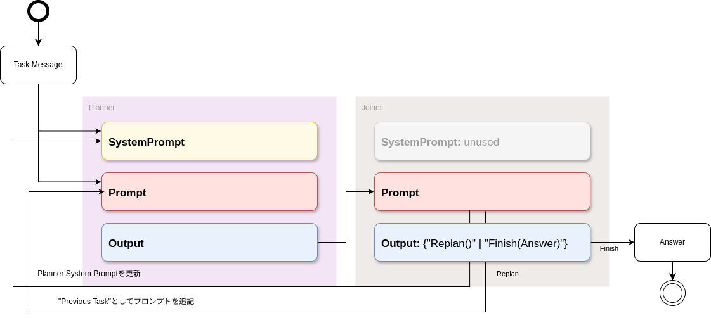Click the Replan edge label
This screenshot has height=318, width=711.
(x=507, y=274)
